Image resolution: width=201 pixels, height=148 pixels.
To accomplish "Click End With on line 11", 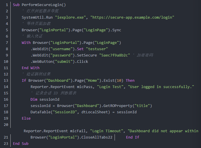I will [31, 68].
